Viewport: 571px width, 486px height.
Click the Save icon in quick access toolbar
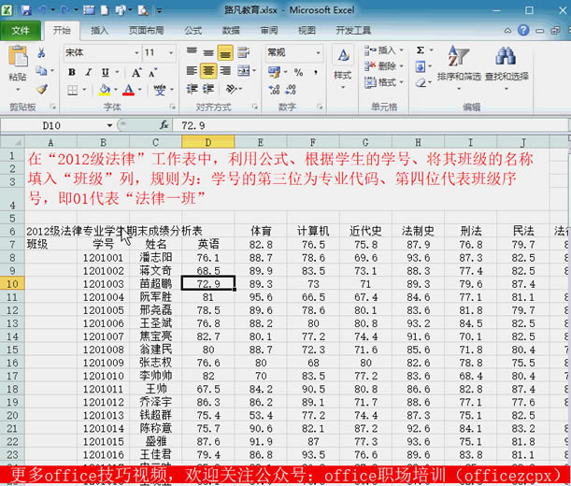point(25,10)
